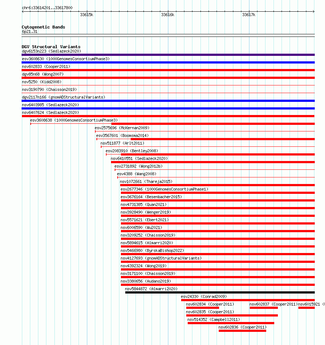Select nsv6006590 (Wu2021) variant label
Image resolution: width=325 pixels, height=345 pixels.
(141, 228)
